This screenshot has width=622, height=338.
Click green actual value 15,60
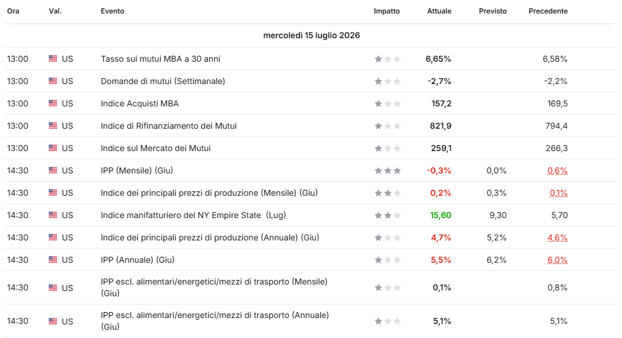(x=441, y=215)
